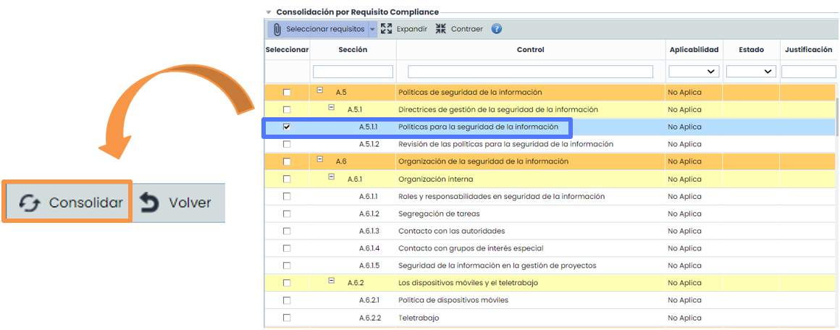Click the Sección filter input field

tap(353, 71)
